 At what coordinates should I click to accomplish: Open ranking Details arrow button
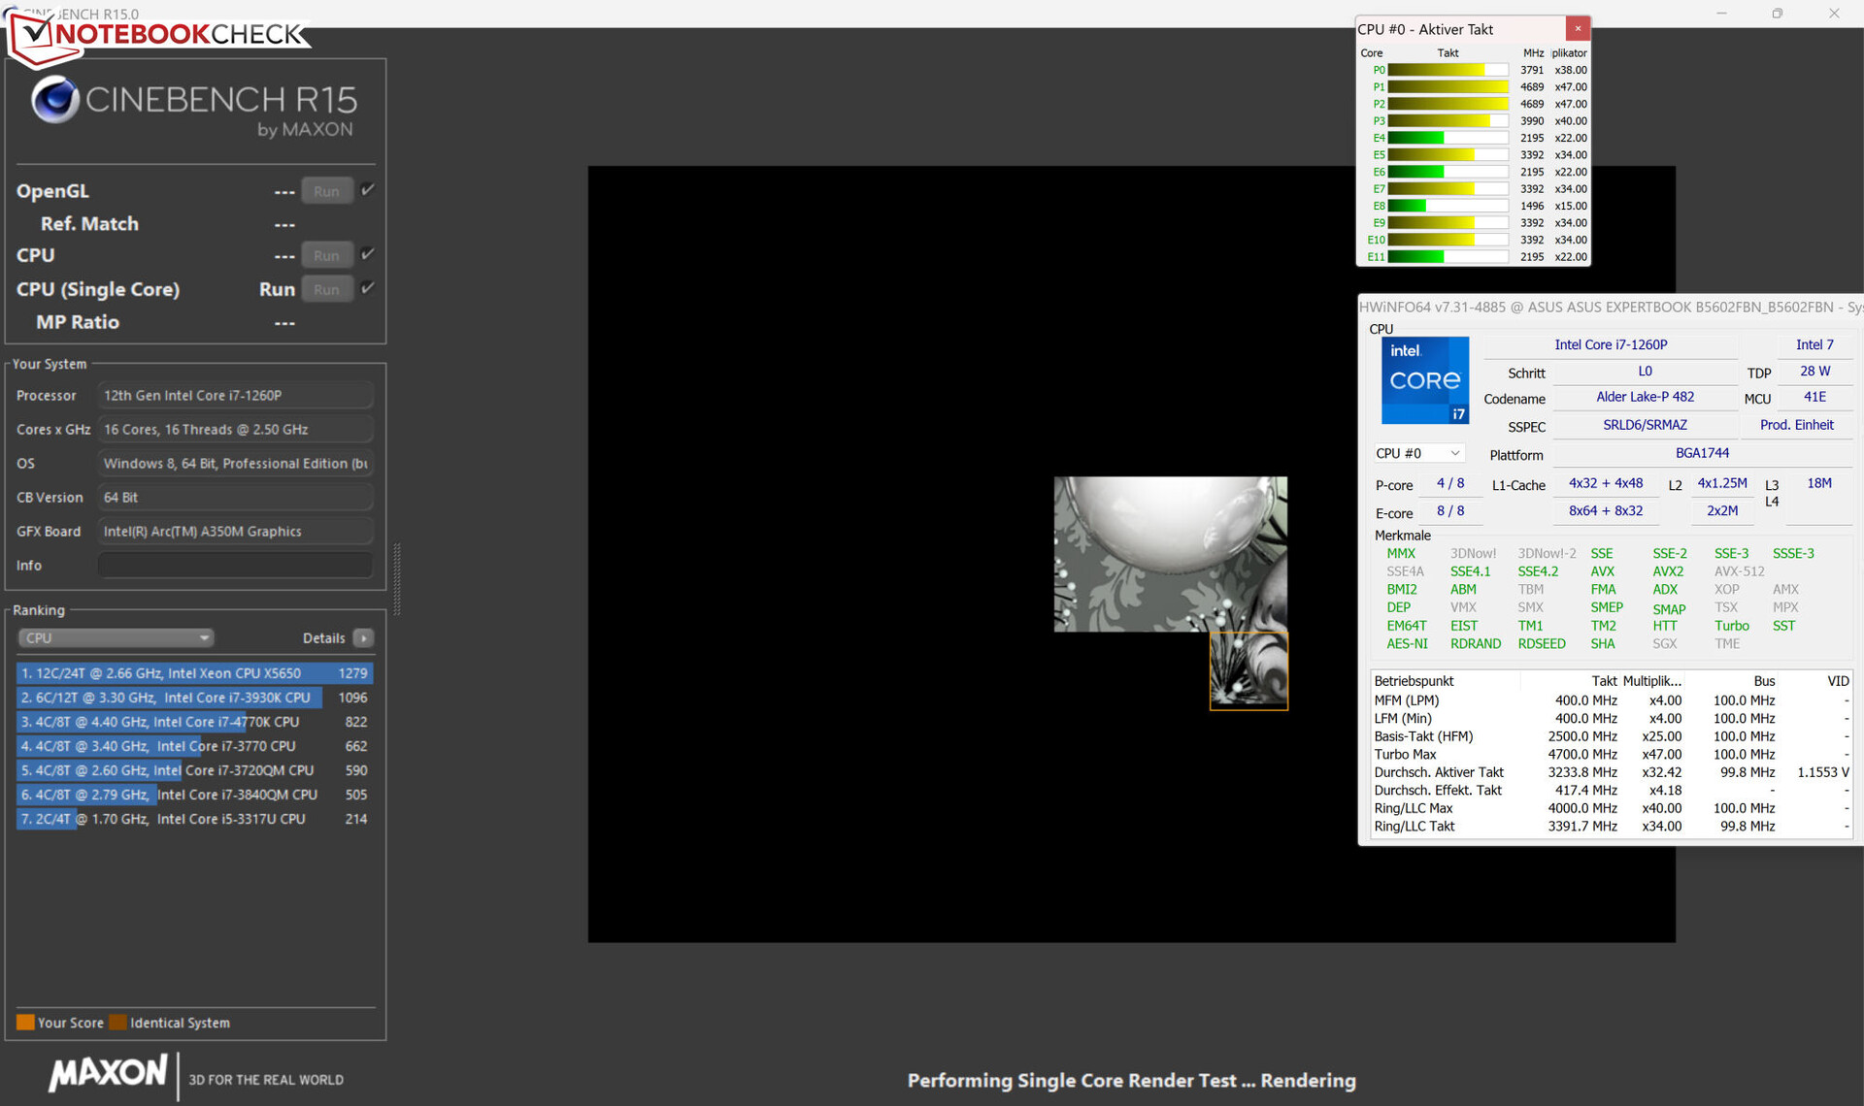coord(364,637)
